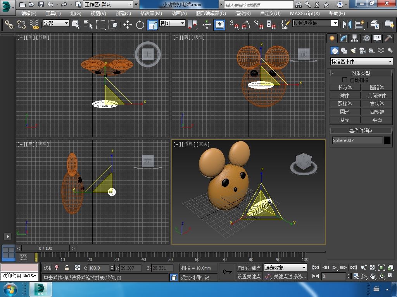Select the Shapes create category icon

(x=344, y=51)
